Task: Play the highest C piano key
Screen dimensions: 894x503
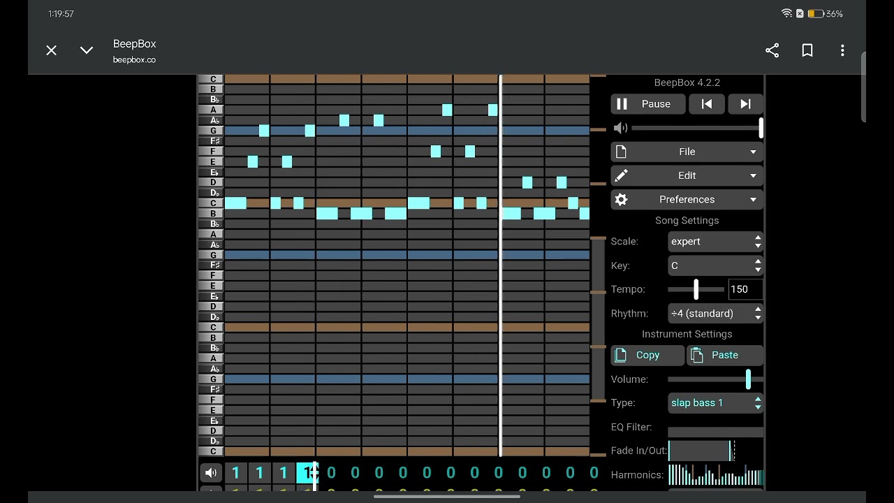Action: coord(211,79)
